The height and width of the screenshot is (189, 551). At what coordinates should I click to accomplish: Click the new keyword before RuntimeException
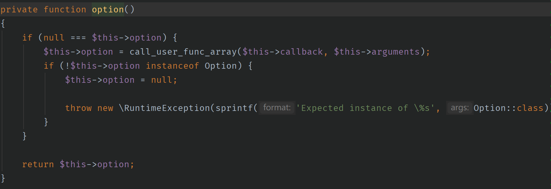pyautogui.click(x=105, y=108)
